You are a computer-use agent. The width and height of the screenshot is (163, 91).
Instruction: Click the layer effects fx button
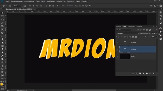coord(137,74)
